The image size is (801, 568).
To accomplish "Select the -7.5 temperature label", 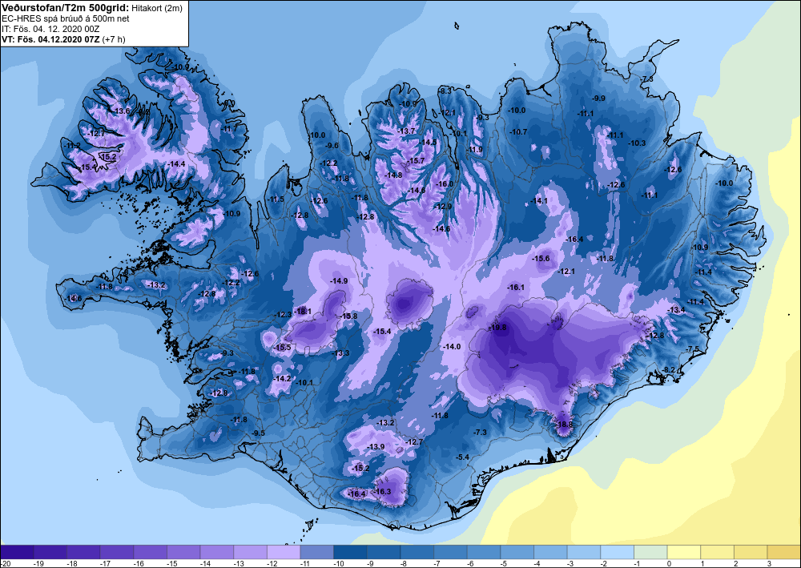I will [692, 348].
